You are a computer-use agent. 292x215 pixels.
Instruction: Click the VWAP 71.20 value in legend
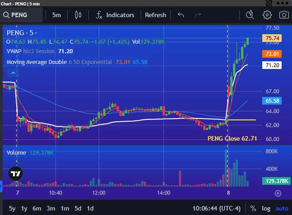click(x=65, y=51)
